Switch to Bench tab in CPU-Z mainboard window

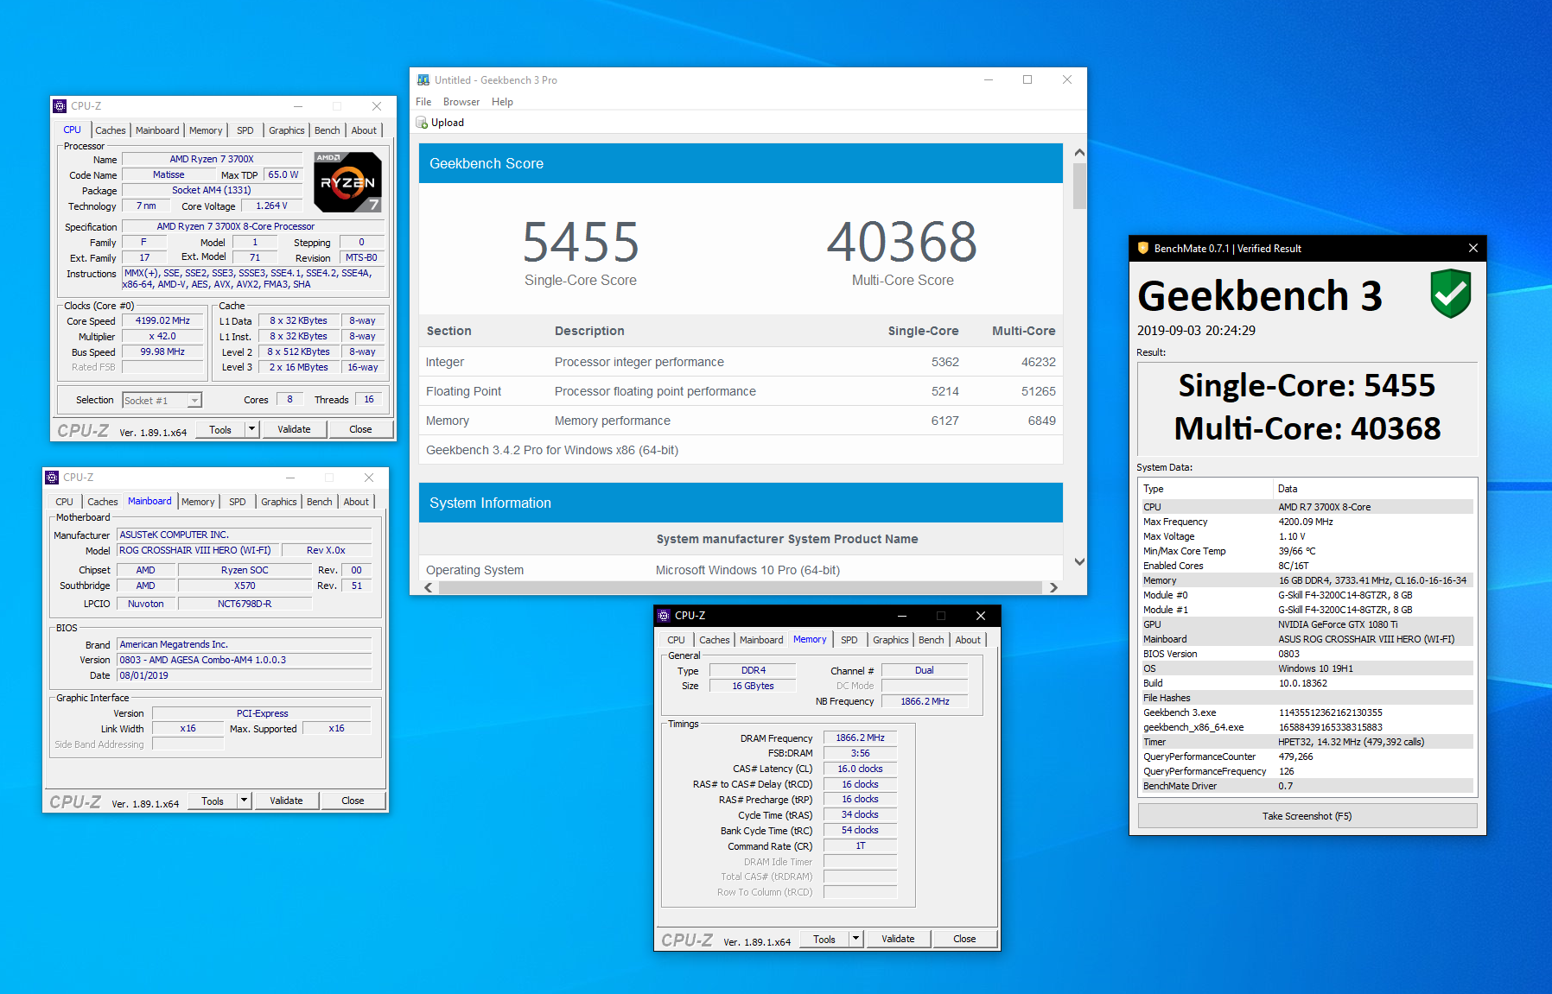[x=320, y=502]
